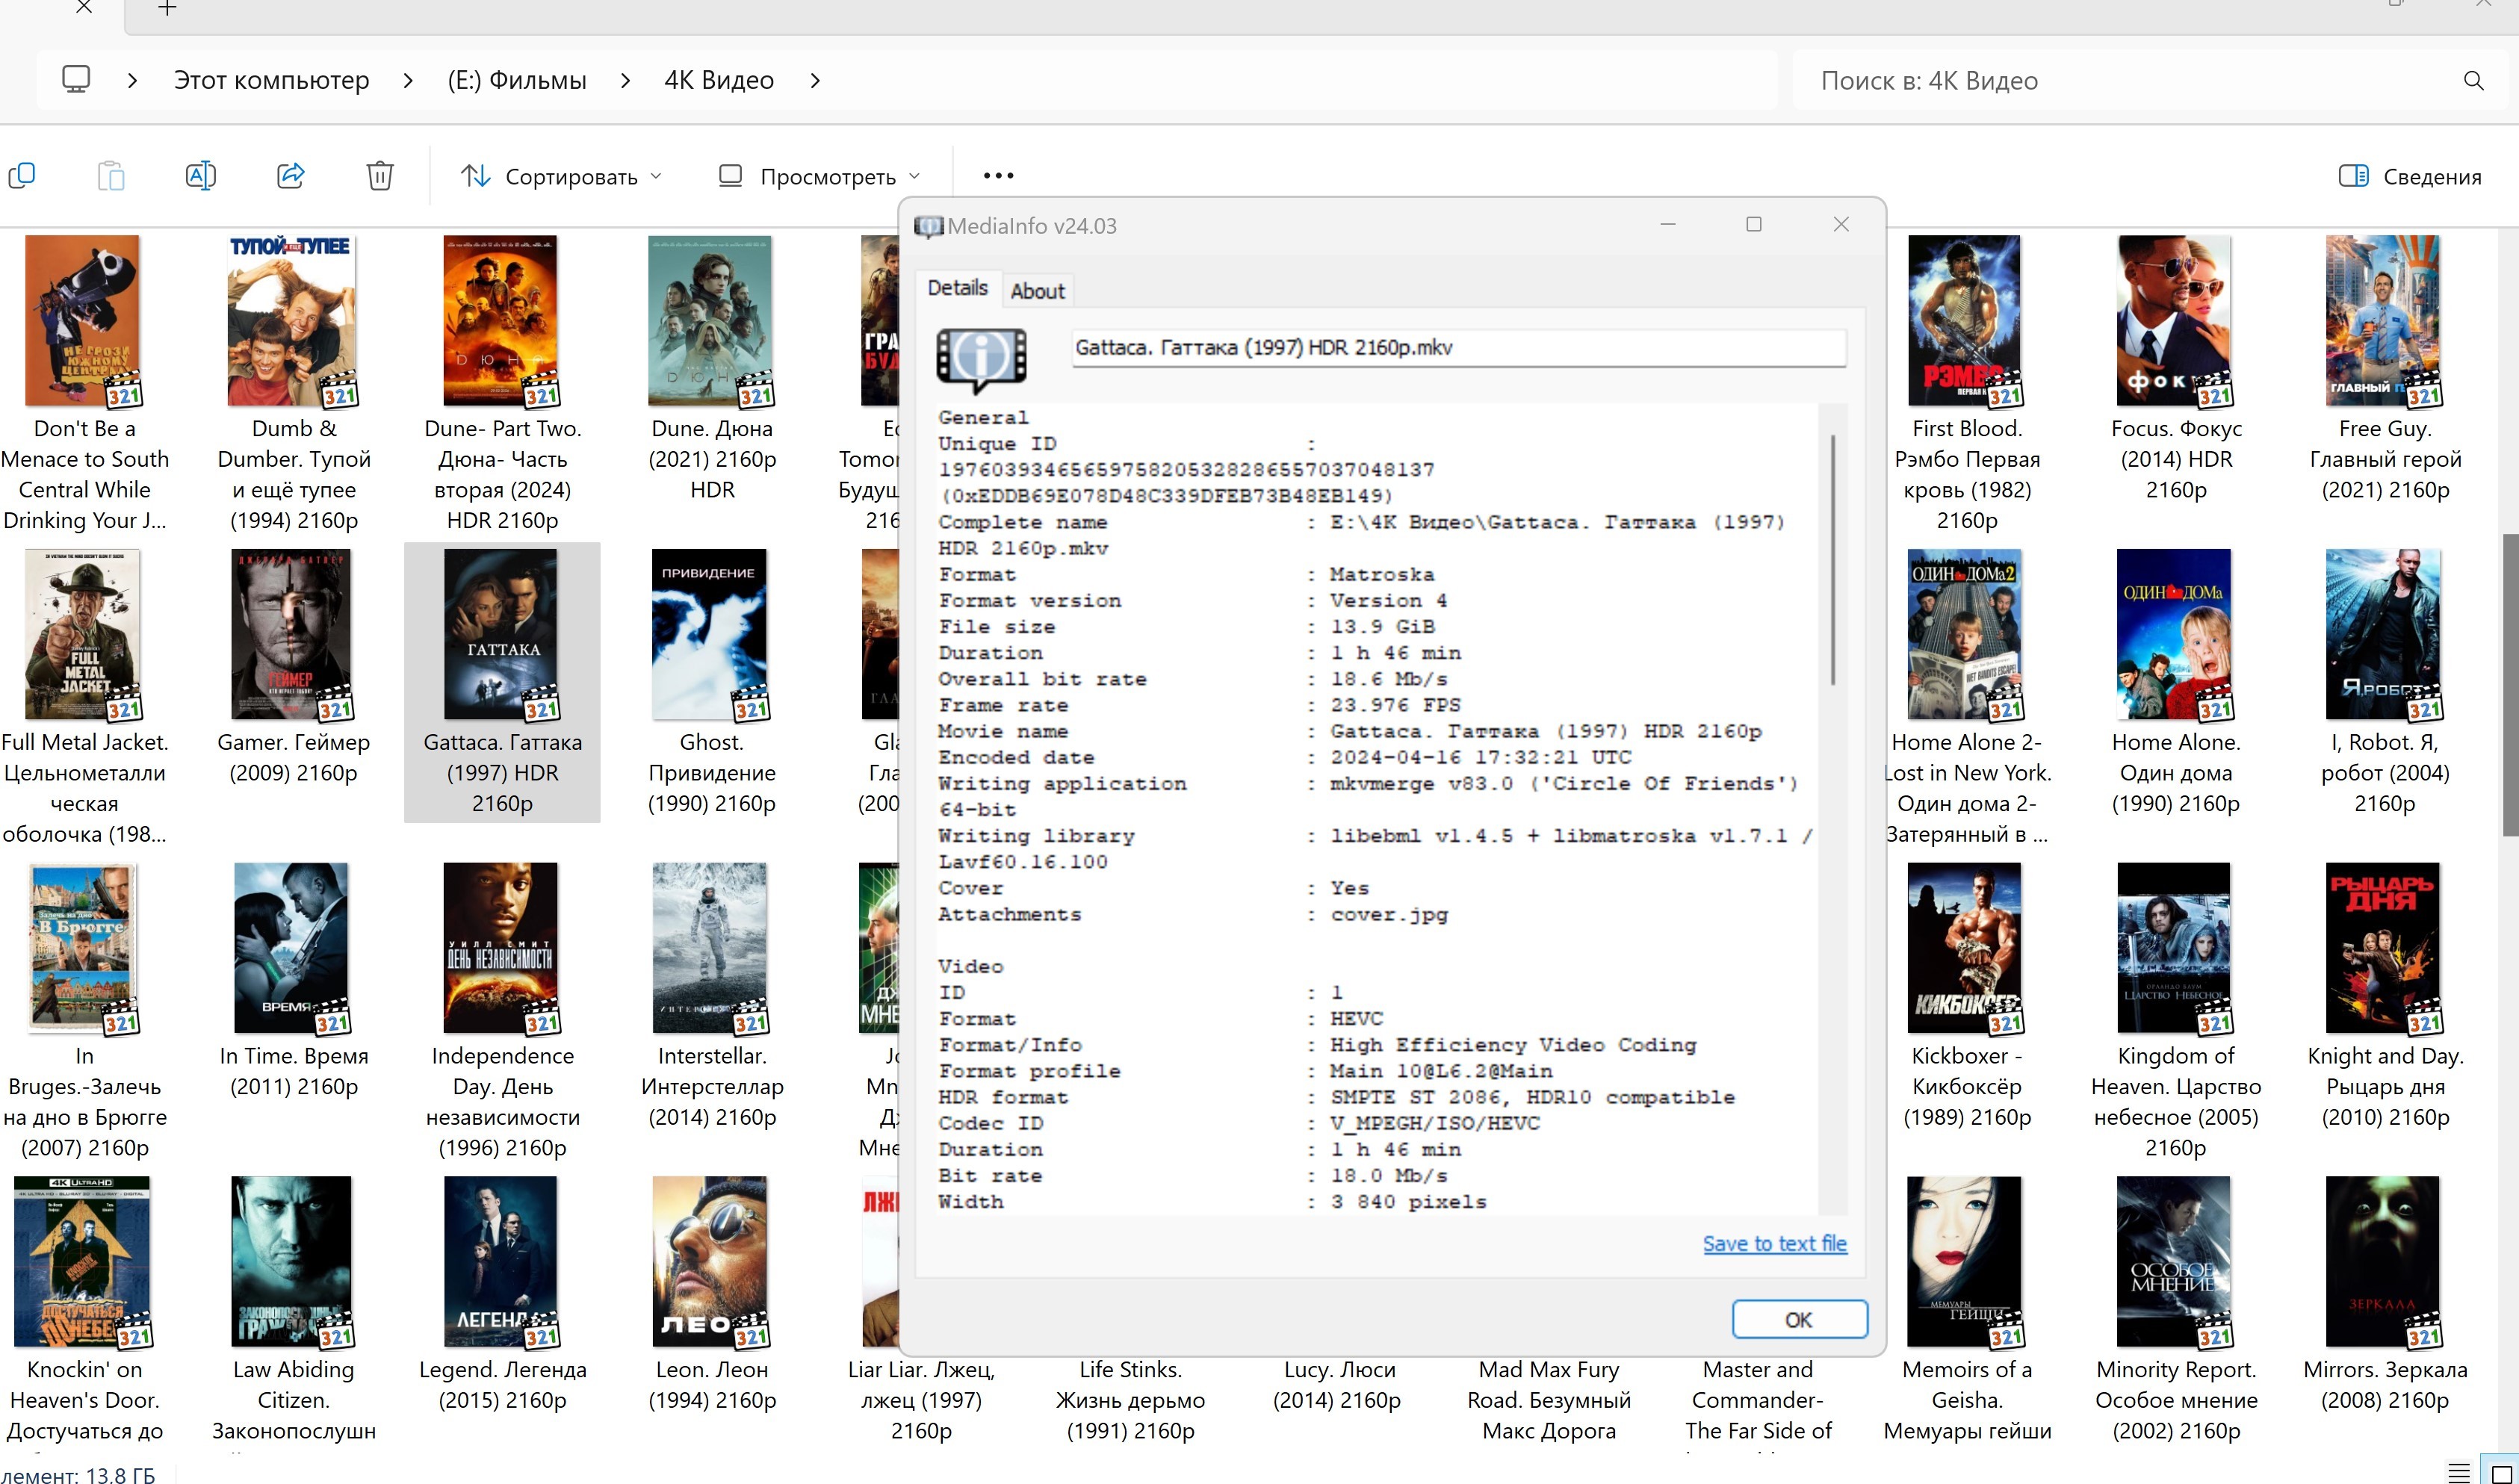Click Save to text file link

tap(1774, 1243)
